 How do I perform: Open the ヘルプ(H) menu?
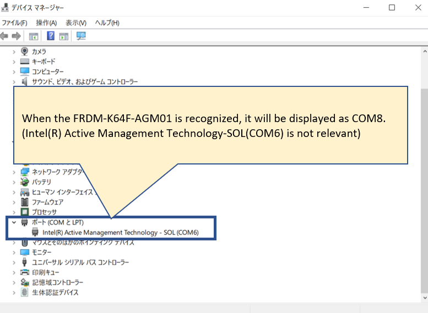tap(107, 23)
